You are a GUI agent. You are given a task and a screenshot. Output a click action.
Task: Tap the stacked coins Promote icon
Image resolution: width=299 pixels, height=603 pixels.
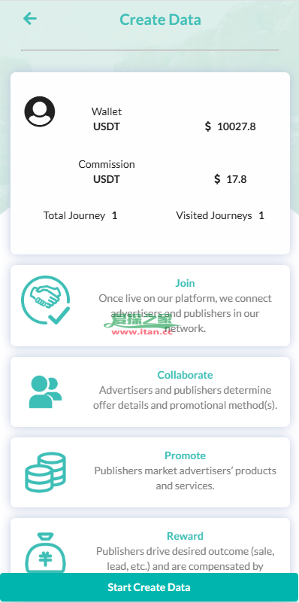click(45, 472)
